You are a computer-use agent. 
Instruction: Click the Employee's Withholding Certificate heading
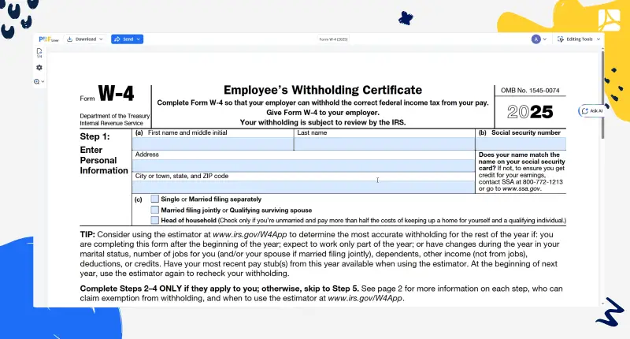pos(323,90)
